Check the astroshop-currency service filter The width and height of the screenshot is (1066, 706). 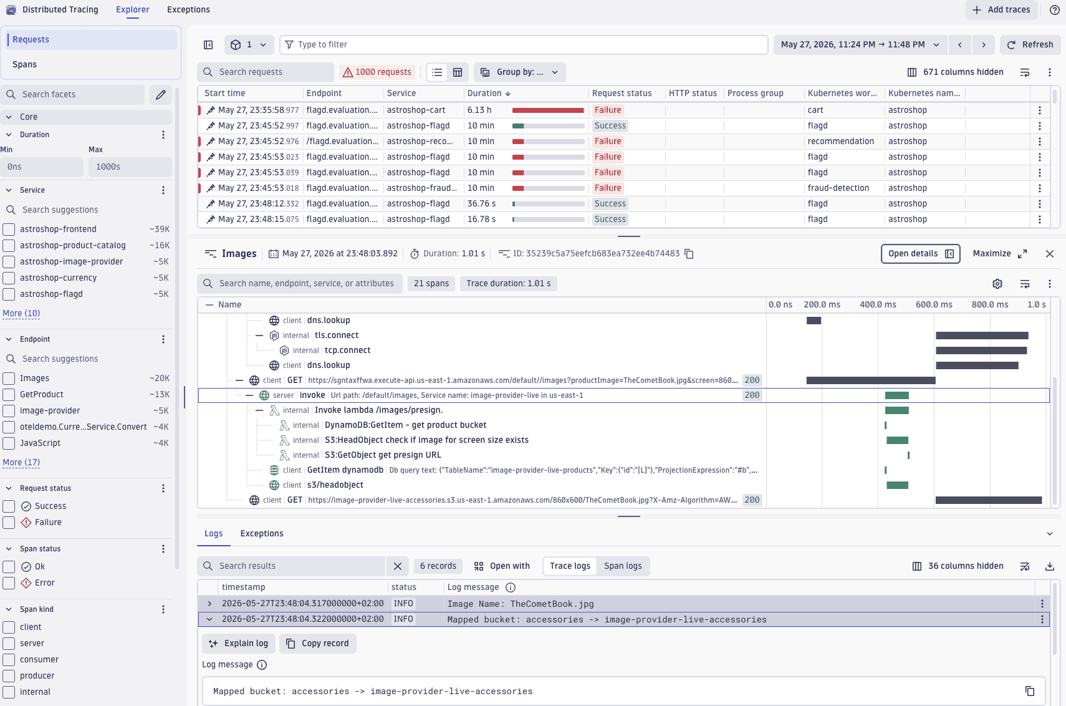pos(9,278)
